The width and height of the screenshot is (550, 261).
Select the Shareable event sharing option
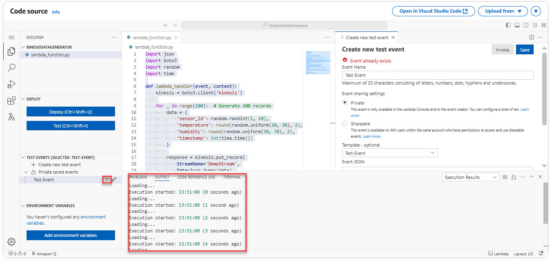pyautogui.click(x=345, y=124)
